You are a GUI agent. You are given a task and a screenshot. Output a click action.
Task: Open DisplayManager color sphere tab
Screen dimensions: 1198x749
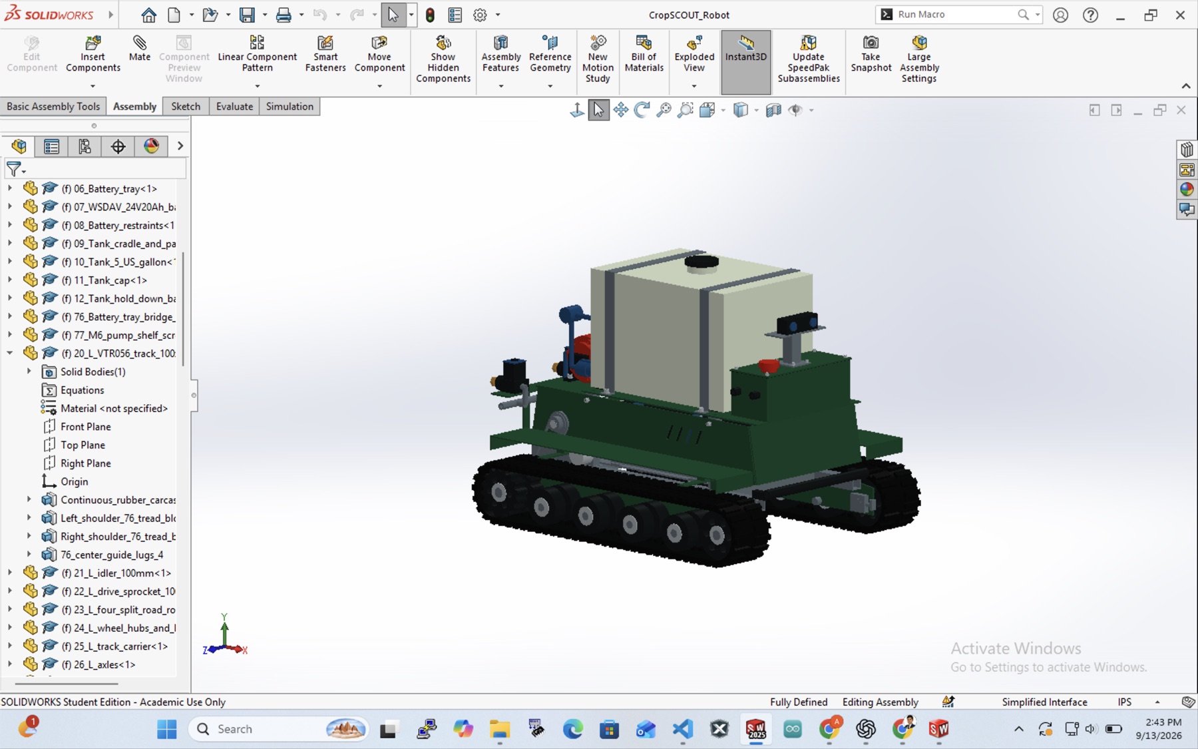click(x=151, y=146)
